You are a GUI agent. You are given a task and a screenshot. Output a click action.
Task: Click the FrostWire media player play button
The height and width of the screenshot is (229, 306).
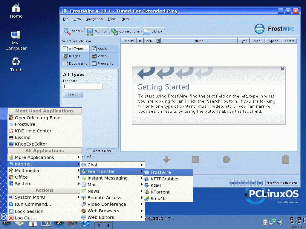[x=239, y=183]
